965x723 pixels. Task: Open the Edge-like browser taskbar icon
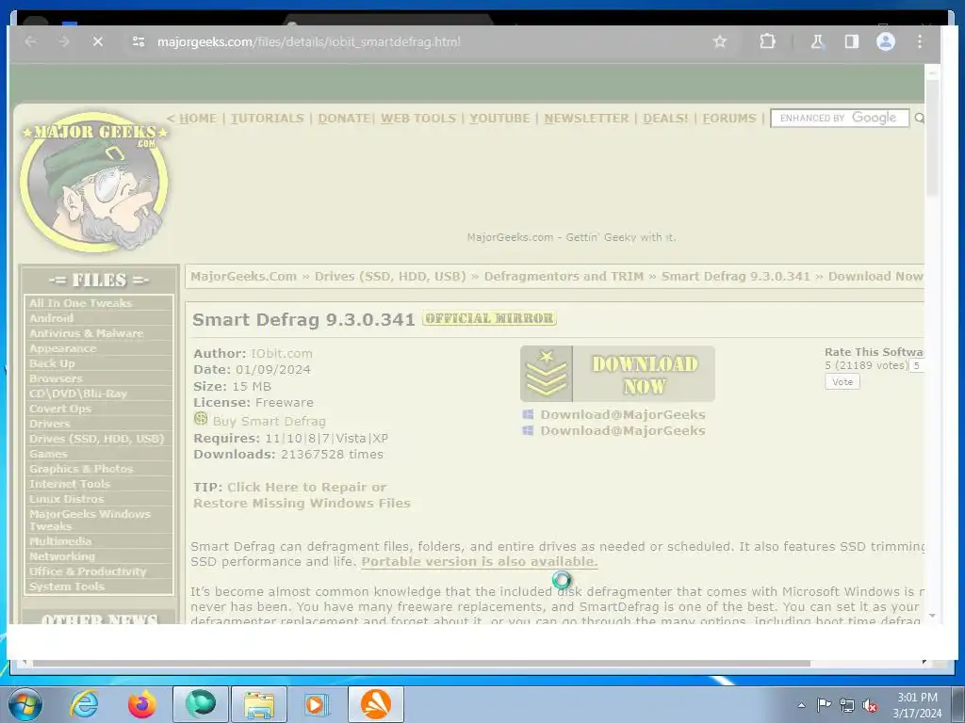[201, 704]
